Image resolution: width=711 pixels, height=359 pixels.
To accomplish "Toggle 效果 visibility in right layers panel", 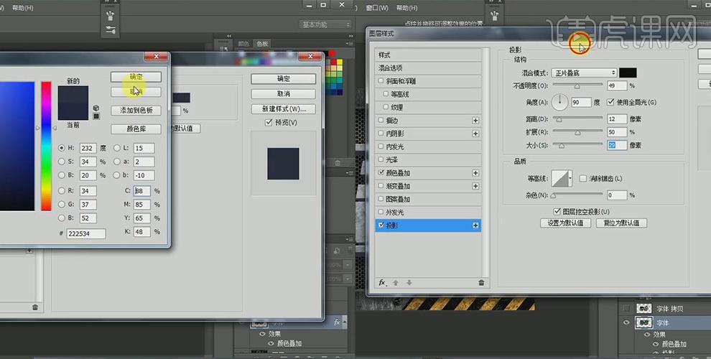I will (x=647, y=335).
